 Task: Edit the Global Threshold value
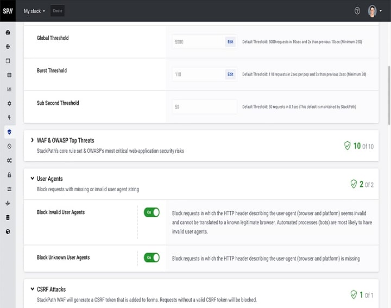pos(230,42)
